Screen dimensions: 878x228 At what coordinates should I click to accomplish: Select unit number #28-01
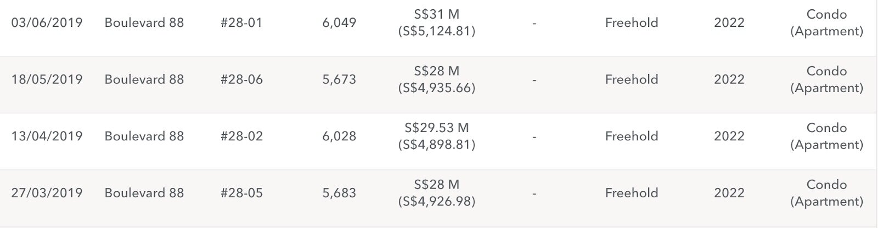coord(241,23)
